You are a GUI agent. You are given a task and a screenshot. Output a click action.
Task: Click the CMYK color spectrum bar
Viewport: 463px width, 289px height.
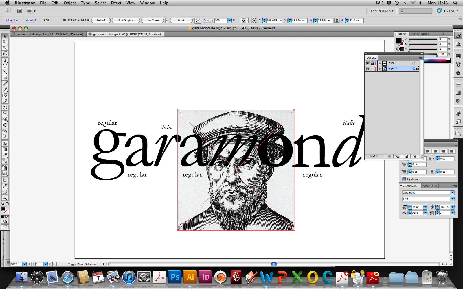tap(437, 60)
